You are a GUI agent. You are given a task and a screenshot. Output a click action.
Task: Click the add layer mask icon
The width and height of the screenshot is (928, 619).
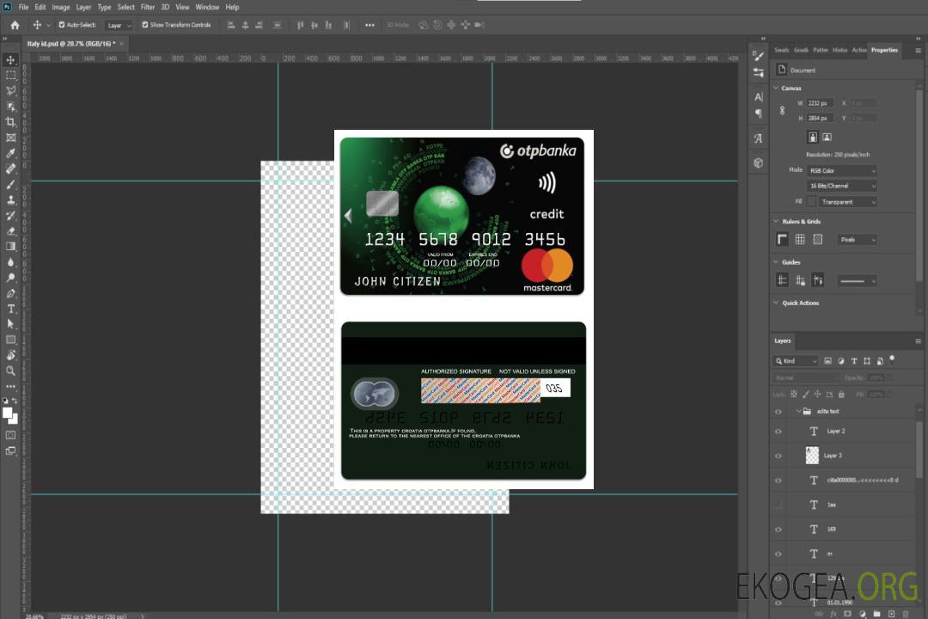(x=847, y=614)
